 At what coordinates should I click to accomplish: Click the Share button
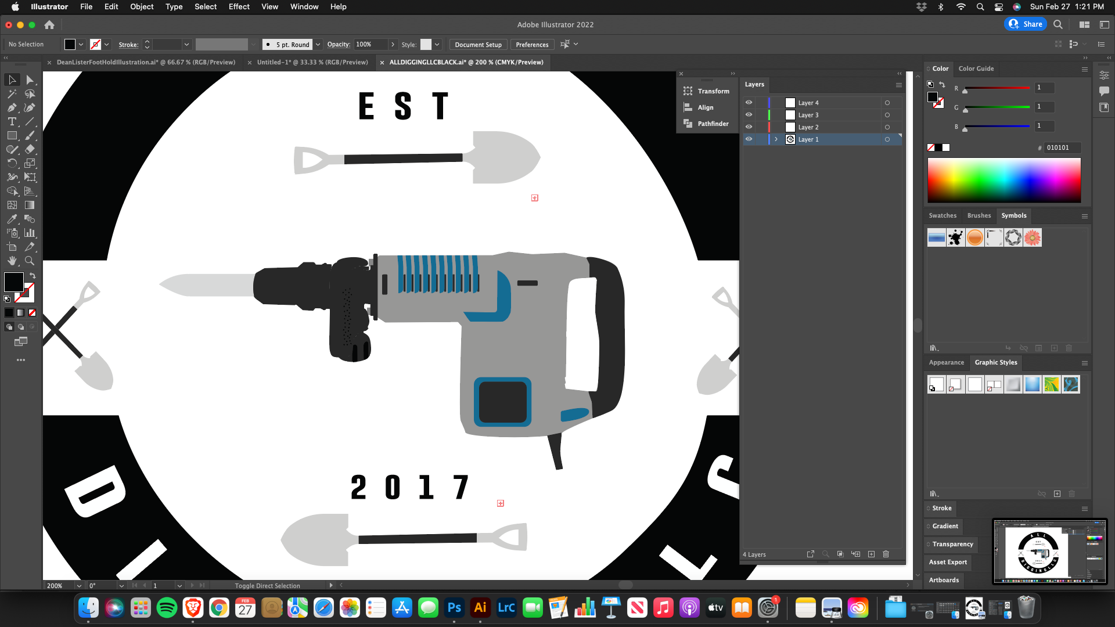[x=1026, y=24]
